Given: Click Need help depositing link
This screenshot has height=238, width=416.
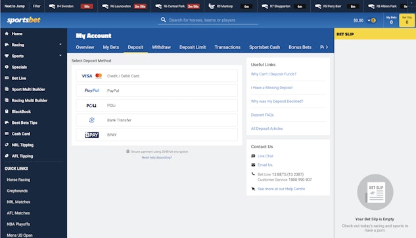Looking at the screenshot, I should [x=157, y=157].
